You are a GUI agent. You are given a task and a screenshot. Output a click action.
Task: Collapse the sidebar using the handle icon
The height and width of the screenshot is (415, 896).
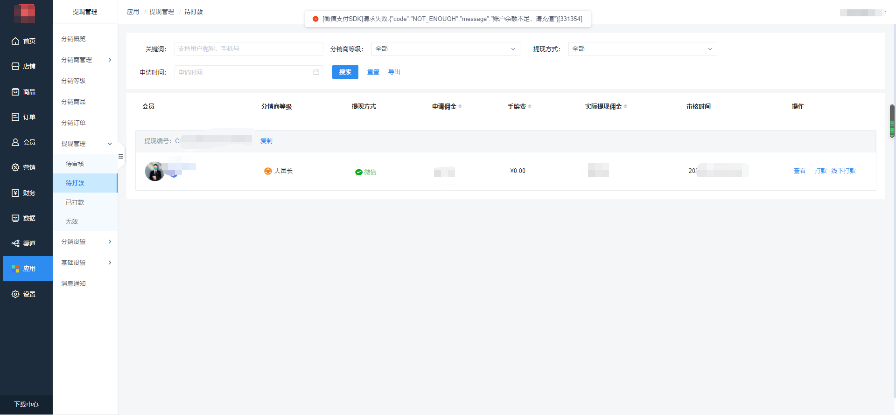121,156
